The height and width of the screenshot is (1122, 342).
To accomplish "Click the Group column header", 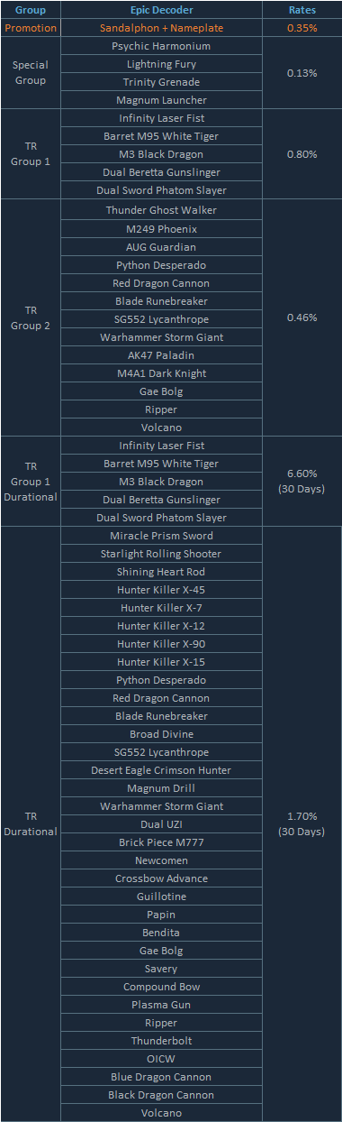I will (x=31, y=10).
